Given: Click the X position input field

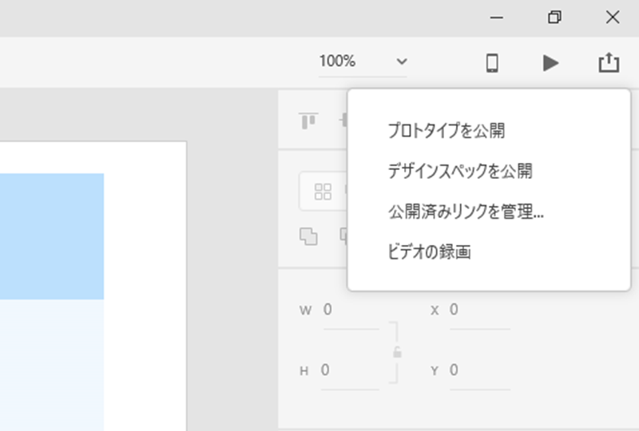Looking at the screenshot, I should [x=479, y=310].
